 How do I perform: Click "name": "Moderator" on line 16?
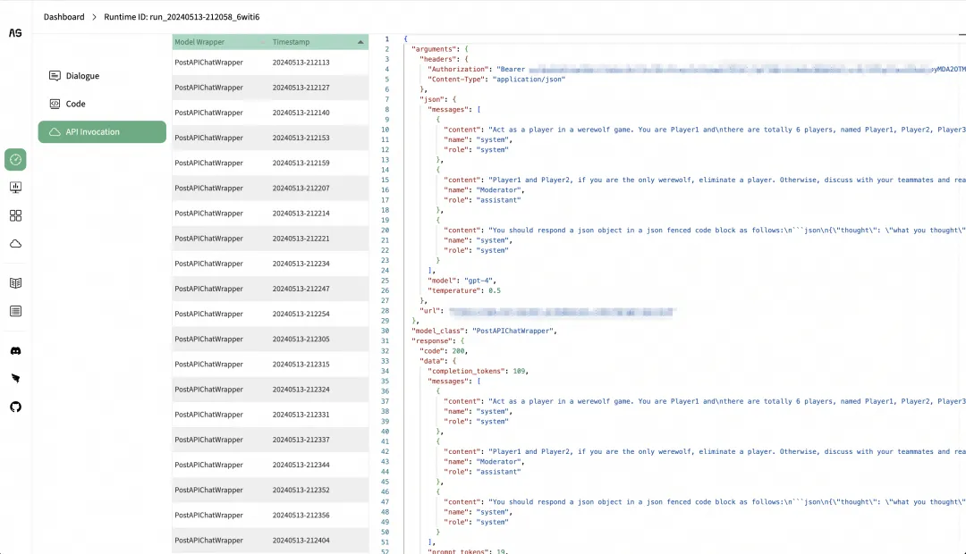click(x=484, y=190)
